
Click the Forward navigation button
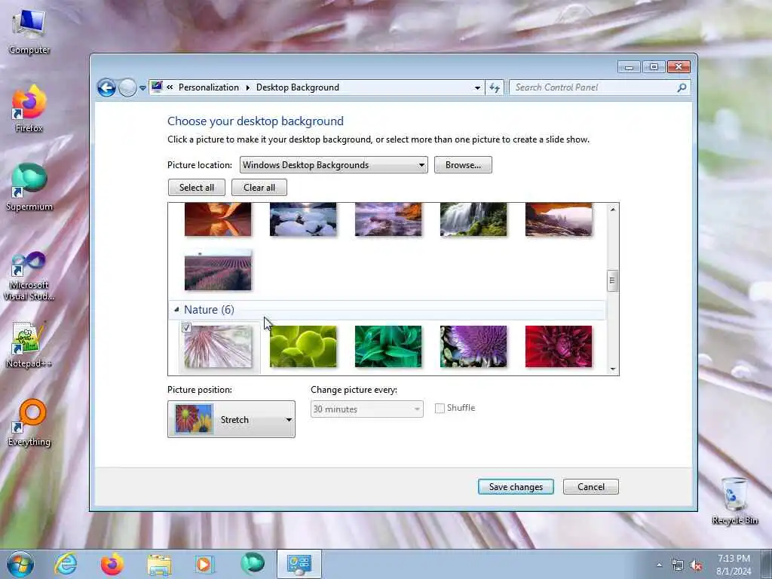pyautogui.click(x=127, y=87)
